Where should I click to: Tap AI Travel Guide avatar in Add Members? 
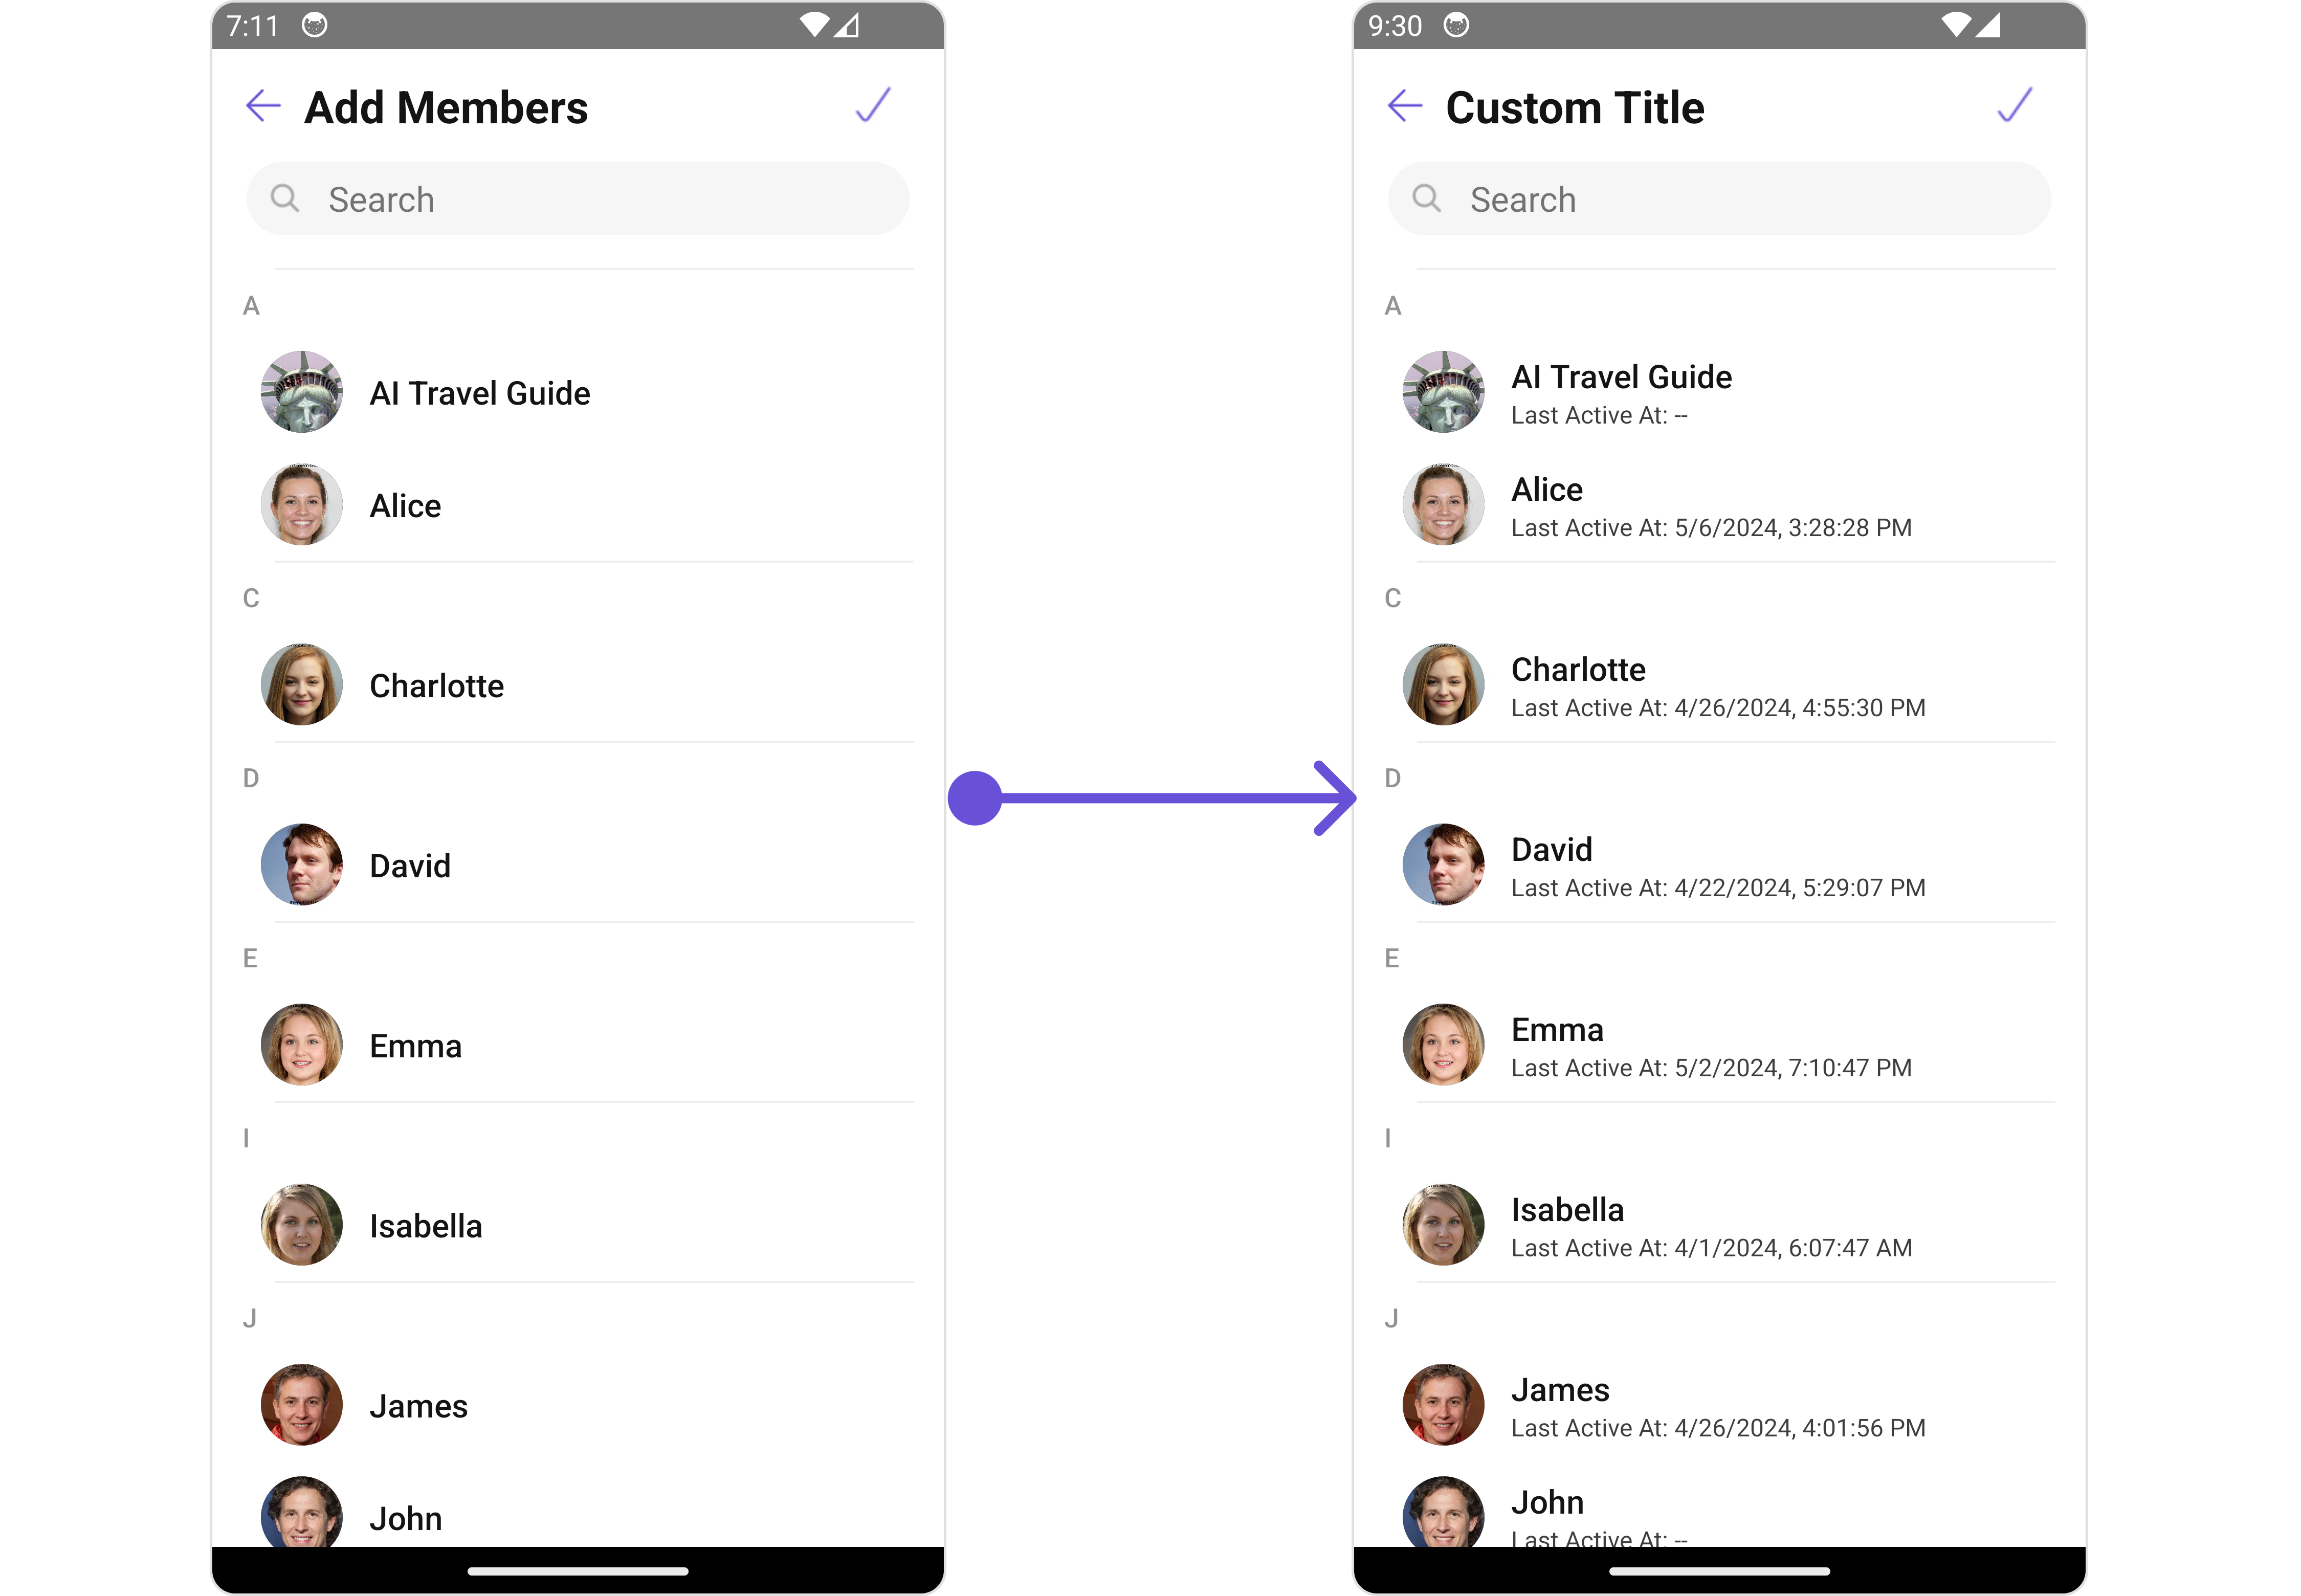coord(302,392)
